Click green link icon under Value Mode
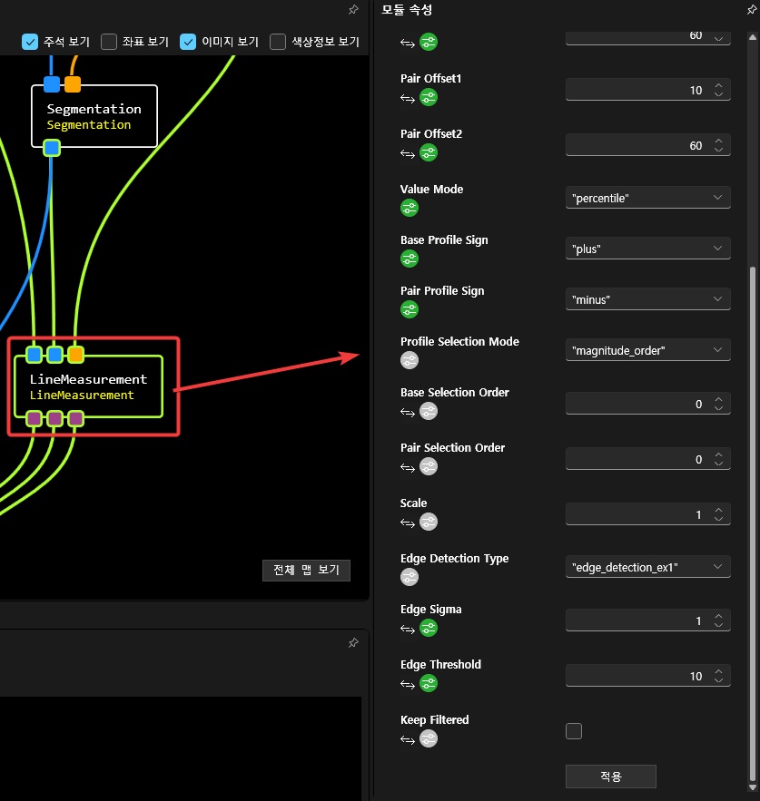The width and height of the screenshot is (760, 801). 410,209
